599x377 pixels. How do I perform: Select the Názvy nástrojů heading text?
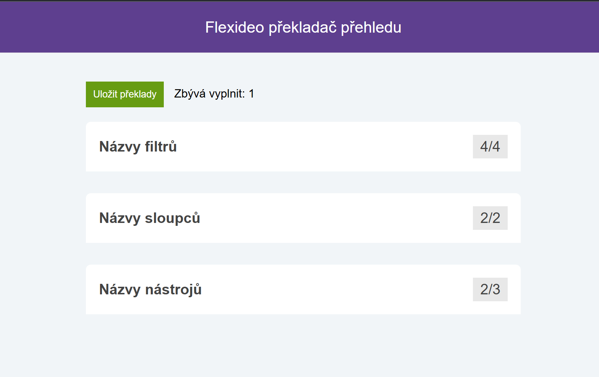(x=150, y=290)
